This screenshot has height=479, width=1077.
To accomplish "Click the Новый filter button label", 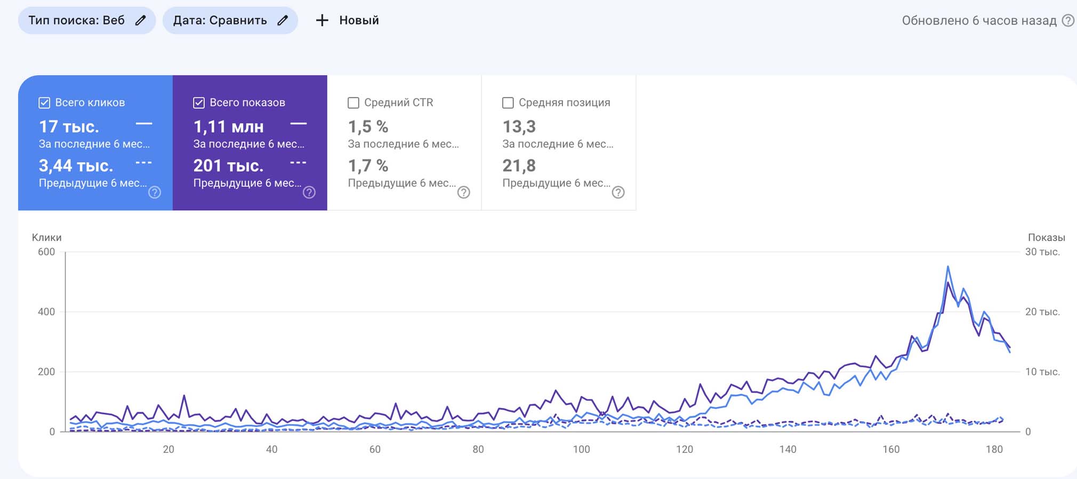I will tap(359, 20).
